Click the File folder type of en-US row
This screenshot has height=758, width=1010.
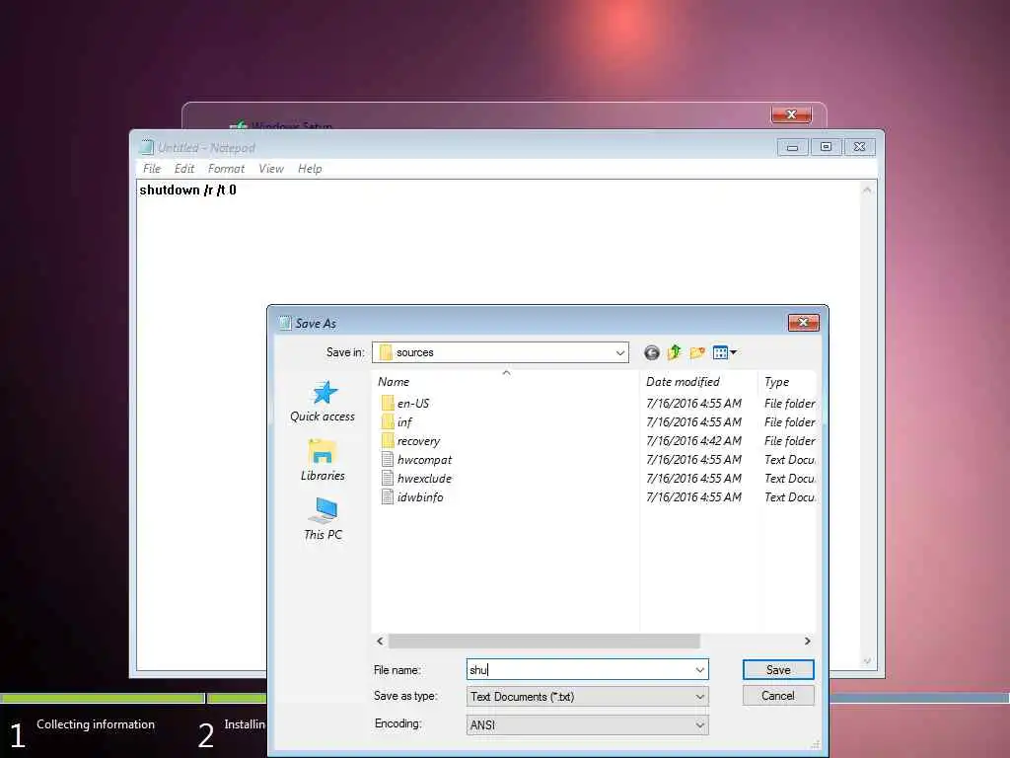pos(790,404)
